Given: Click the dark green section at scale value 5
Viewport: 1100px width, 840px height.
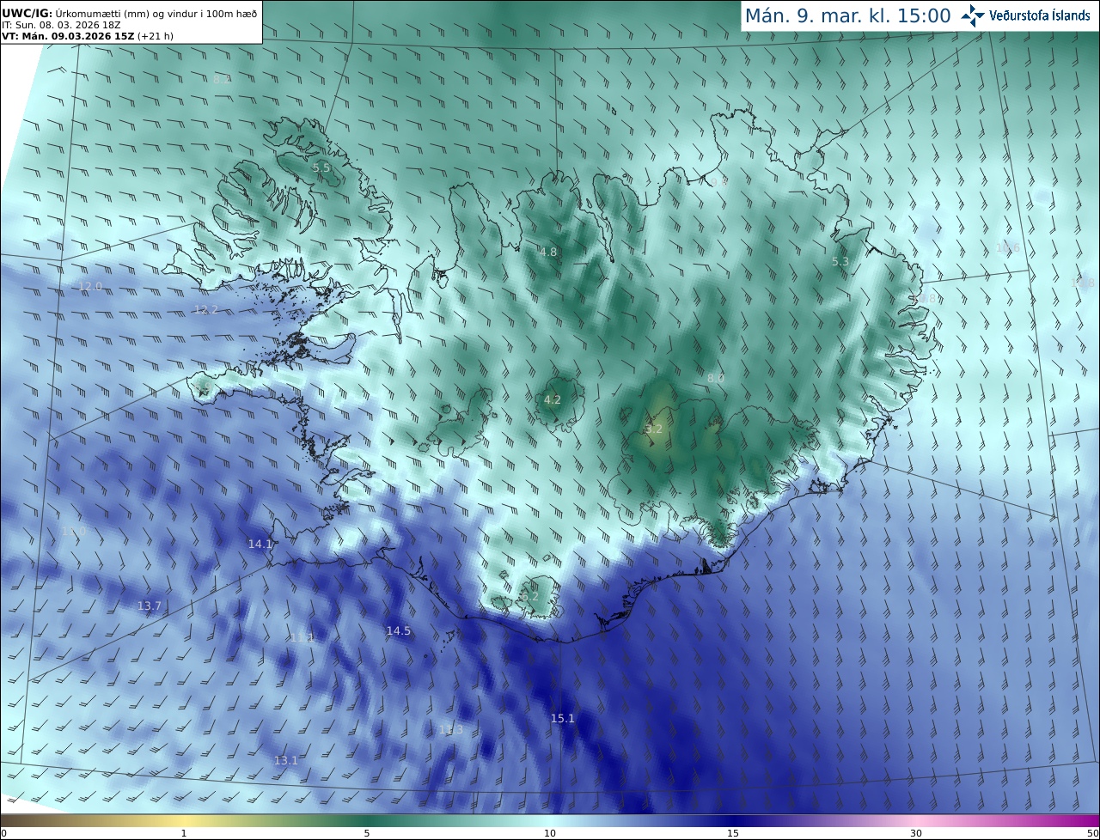Looking at the screenshot, I should pyautogui.click(x=367, y=820).
